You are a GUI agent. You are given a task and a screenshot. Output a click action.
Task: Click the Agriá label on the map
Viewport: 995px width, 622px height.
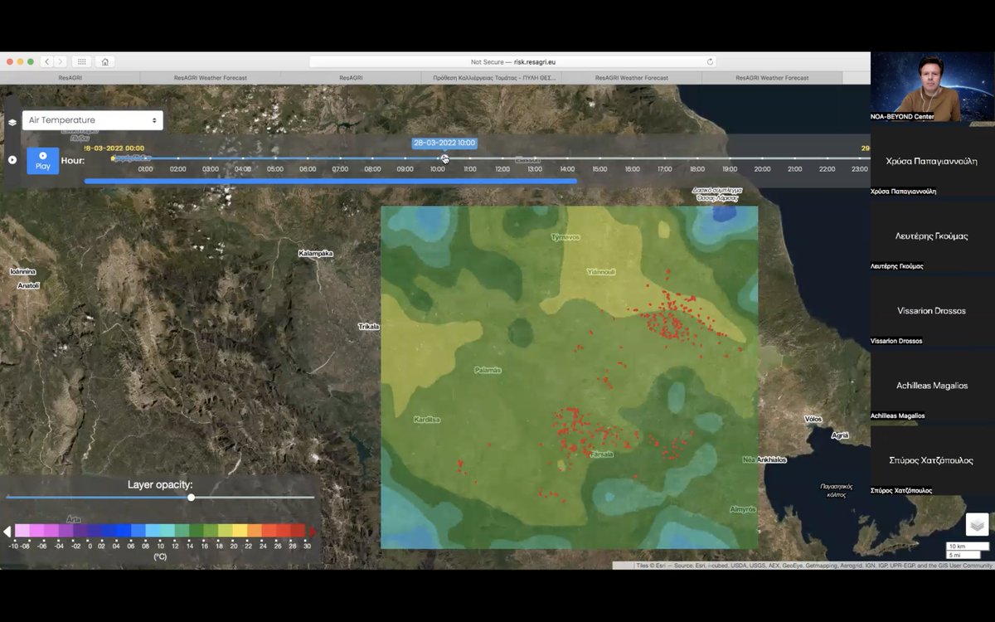point(840,435)
